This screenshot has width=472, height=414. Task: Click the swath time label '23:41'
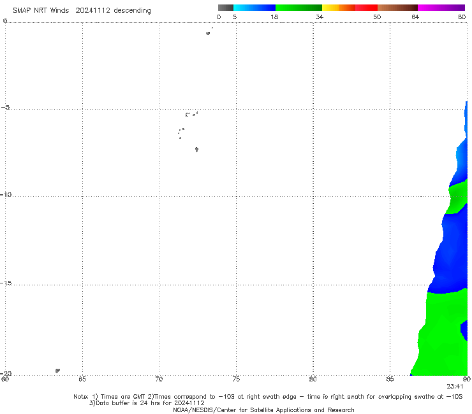pyautogui.click(x=455, y=387)
